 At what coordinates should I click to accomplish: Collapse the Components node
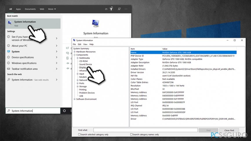[74, 55]
